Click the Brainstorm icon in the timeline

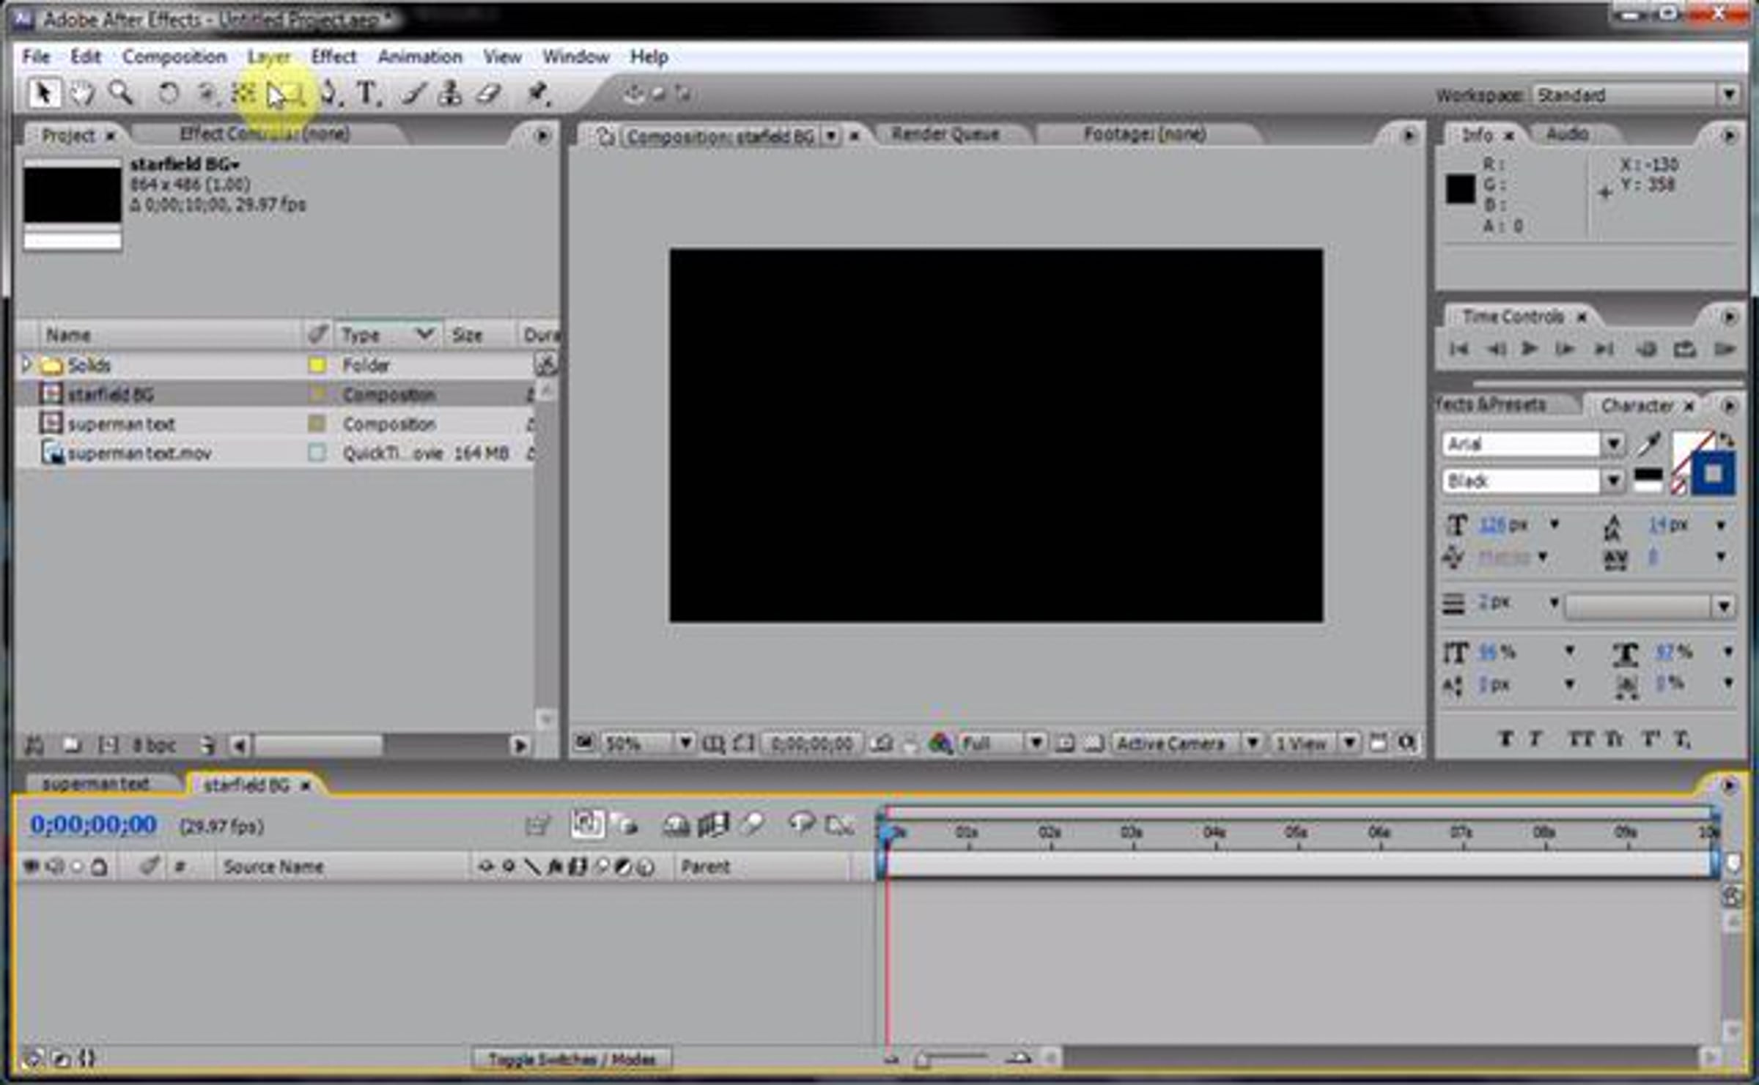pos(802,824)
